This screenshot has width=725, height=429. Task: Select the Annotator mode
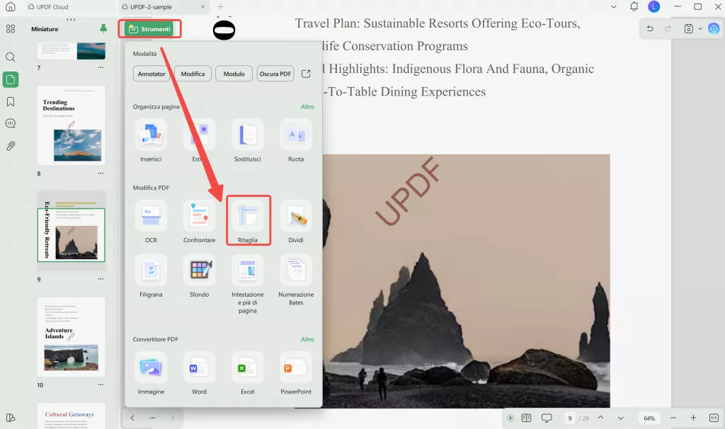152,74
